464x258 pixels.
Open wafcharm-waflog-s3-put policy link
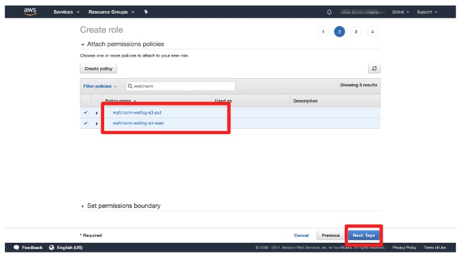tap(137, 113)
